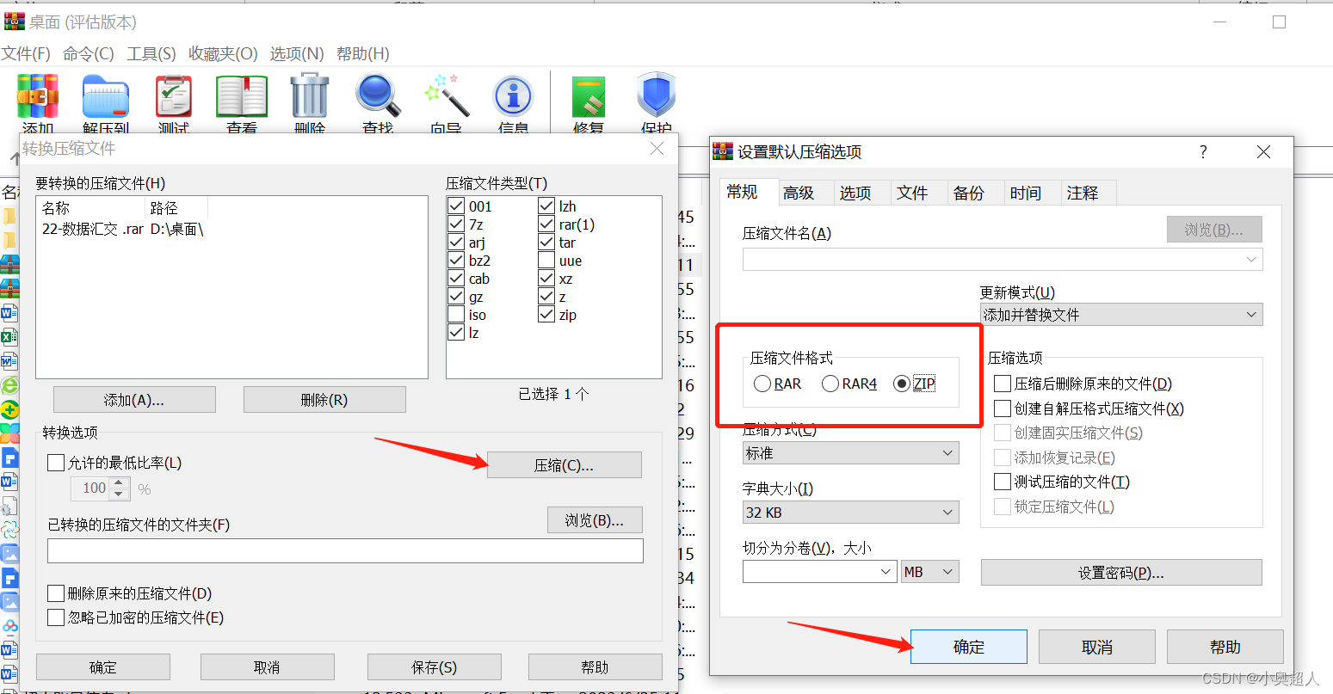Toggle the rar(1) archive type checkbox
The width and height of the screenshot is (1333, 694).
click(546, 224)
